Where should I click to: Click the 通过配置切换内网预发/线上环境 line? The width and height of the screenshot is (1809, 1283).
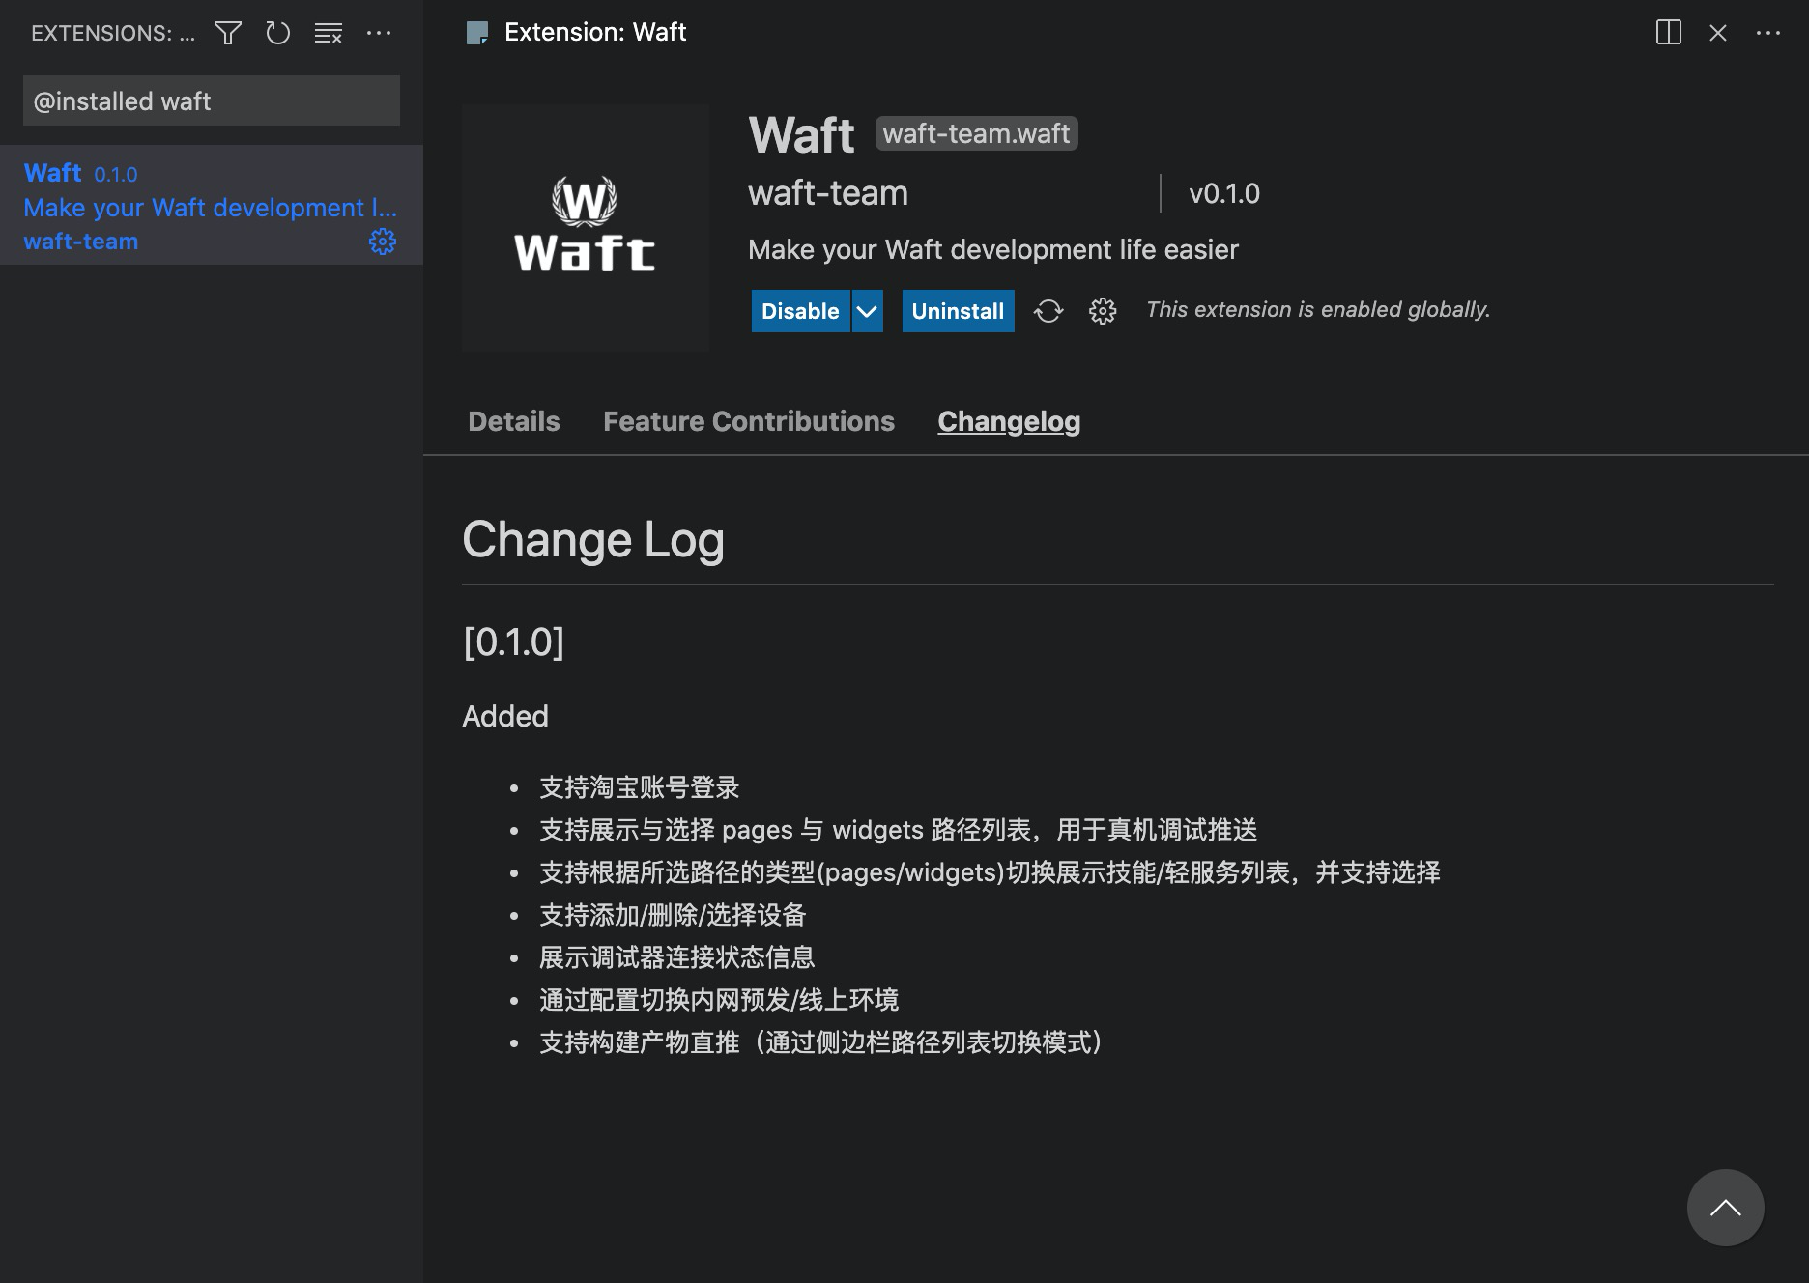pyautogui.click(x=719, y=1000)
